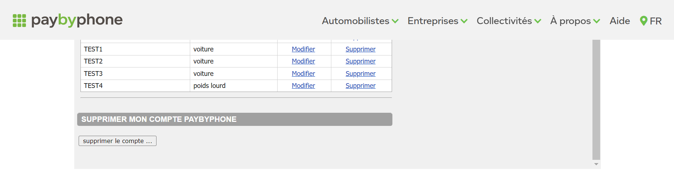This screenshot has width=674, height=185.
Task: Open the FR language selector
Action: click(x=656, y=21)
